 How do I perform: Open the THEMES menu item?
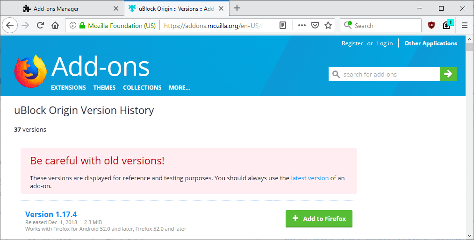click(104, 87)
